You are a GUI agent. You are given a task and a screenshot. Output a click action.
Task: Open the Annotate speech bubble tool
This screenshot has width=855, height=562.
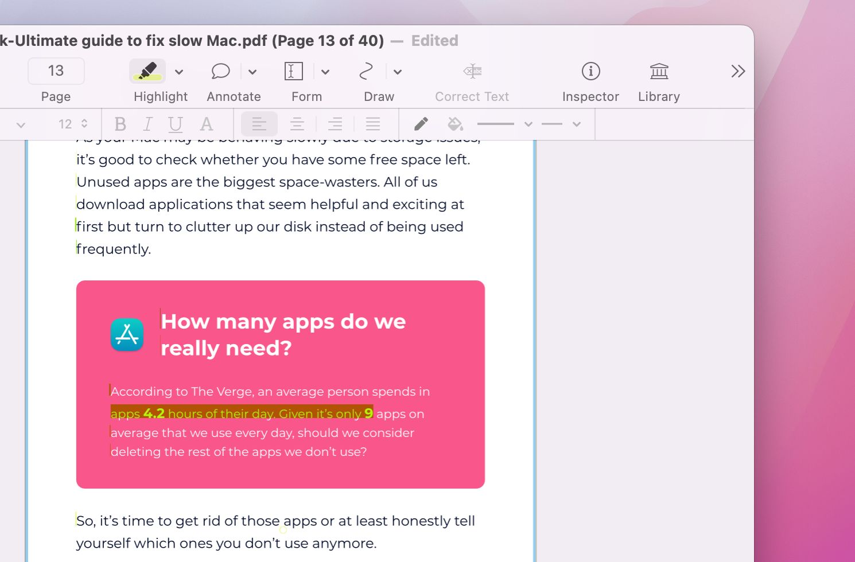(x=220, y=71)
